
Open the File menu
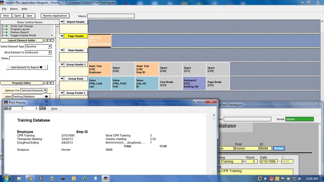4,9
